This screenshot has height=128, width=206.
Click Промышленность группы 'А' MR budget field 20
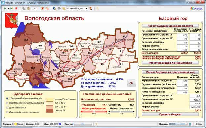point(195,35)
